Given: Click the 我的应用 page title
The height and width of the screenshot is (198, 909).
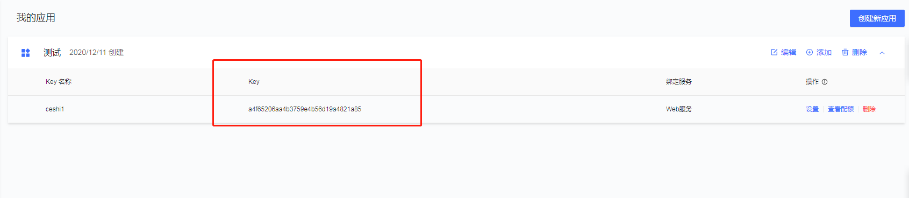Looking at the screenshot, I should coord(36,18).
